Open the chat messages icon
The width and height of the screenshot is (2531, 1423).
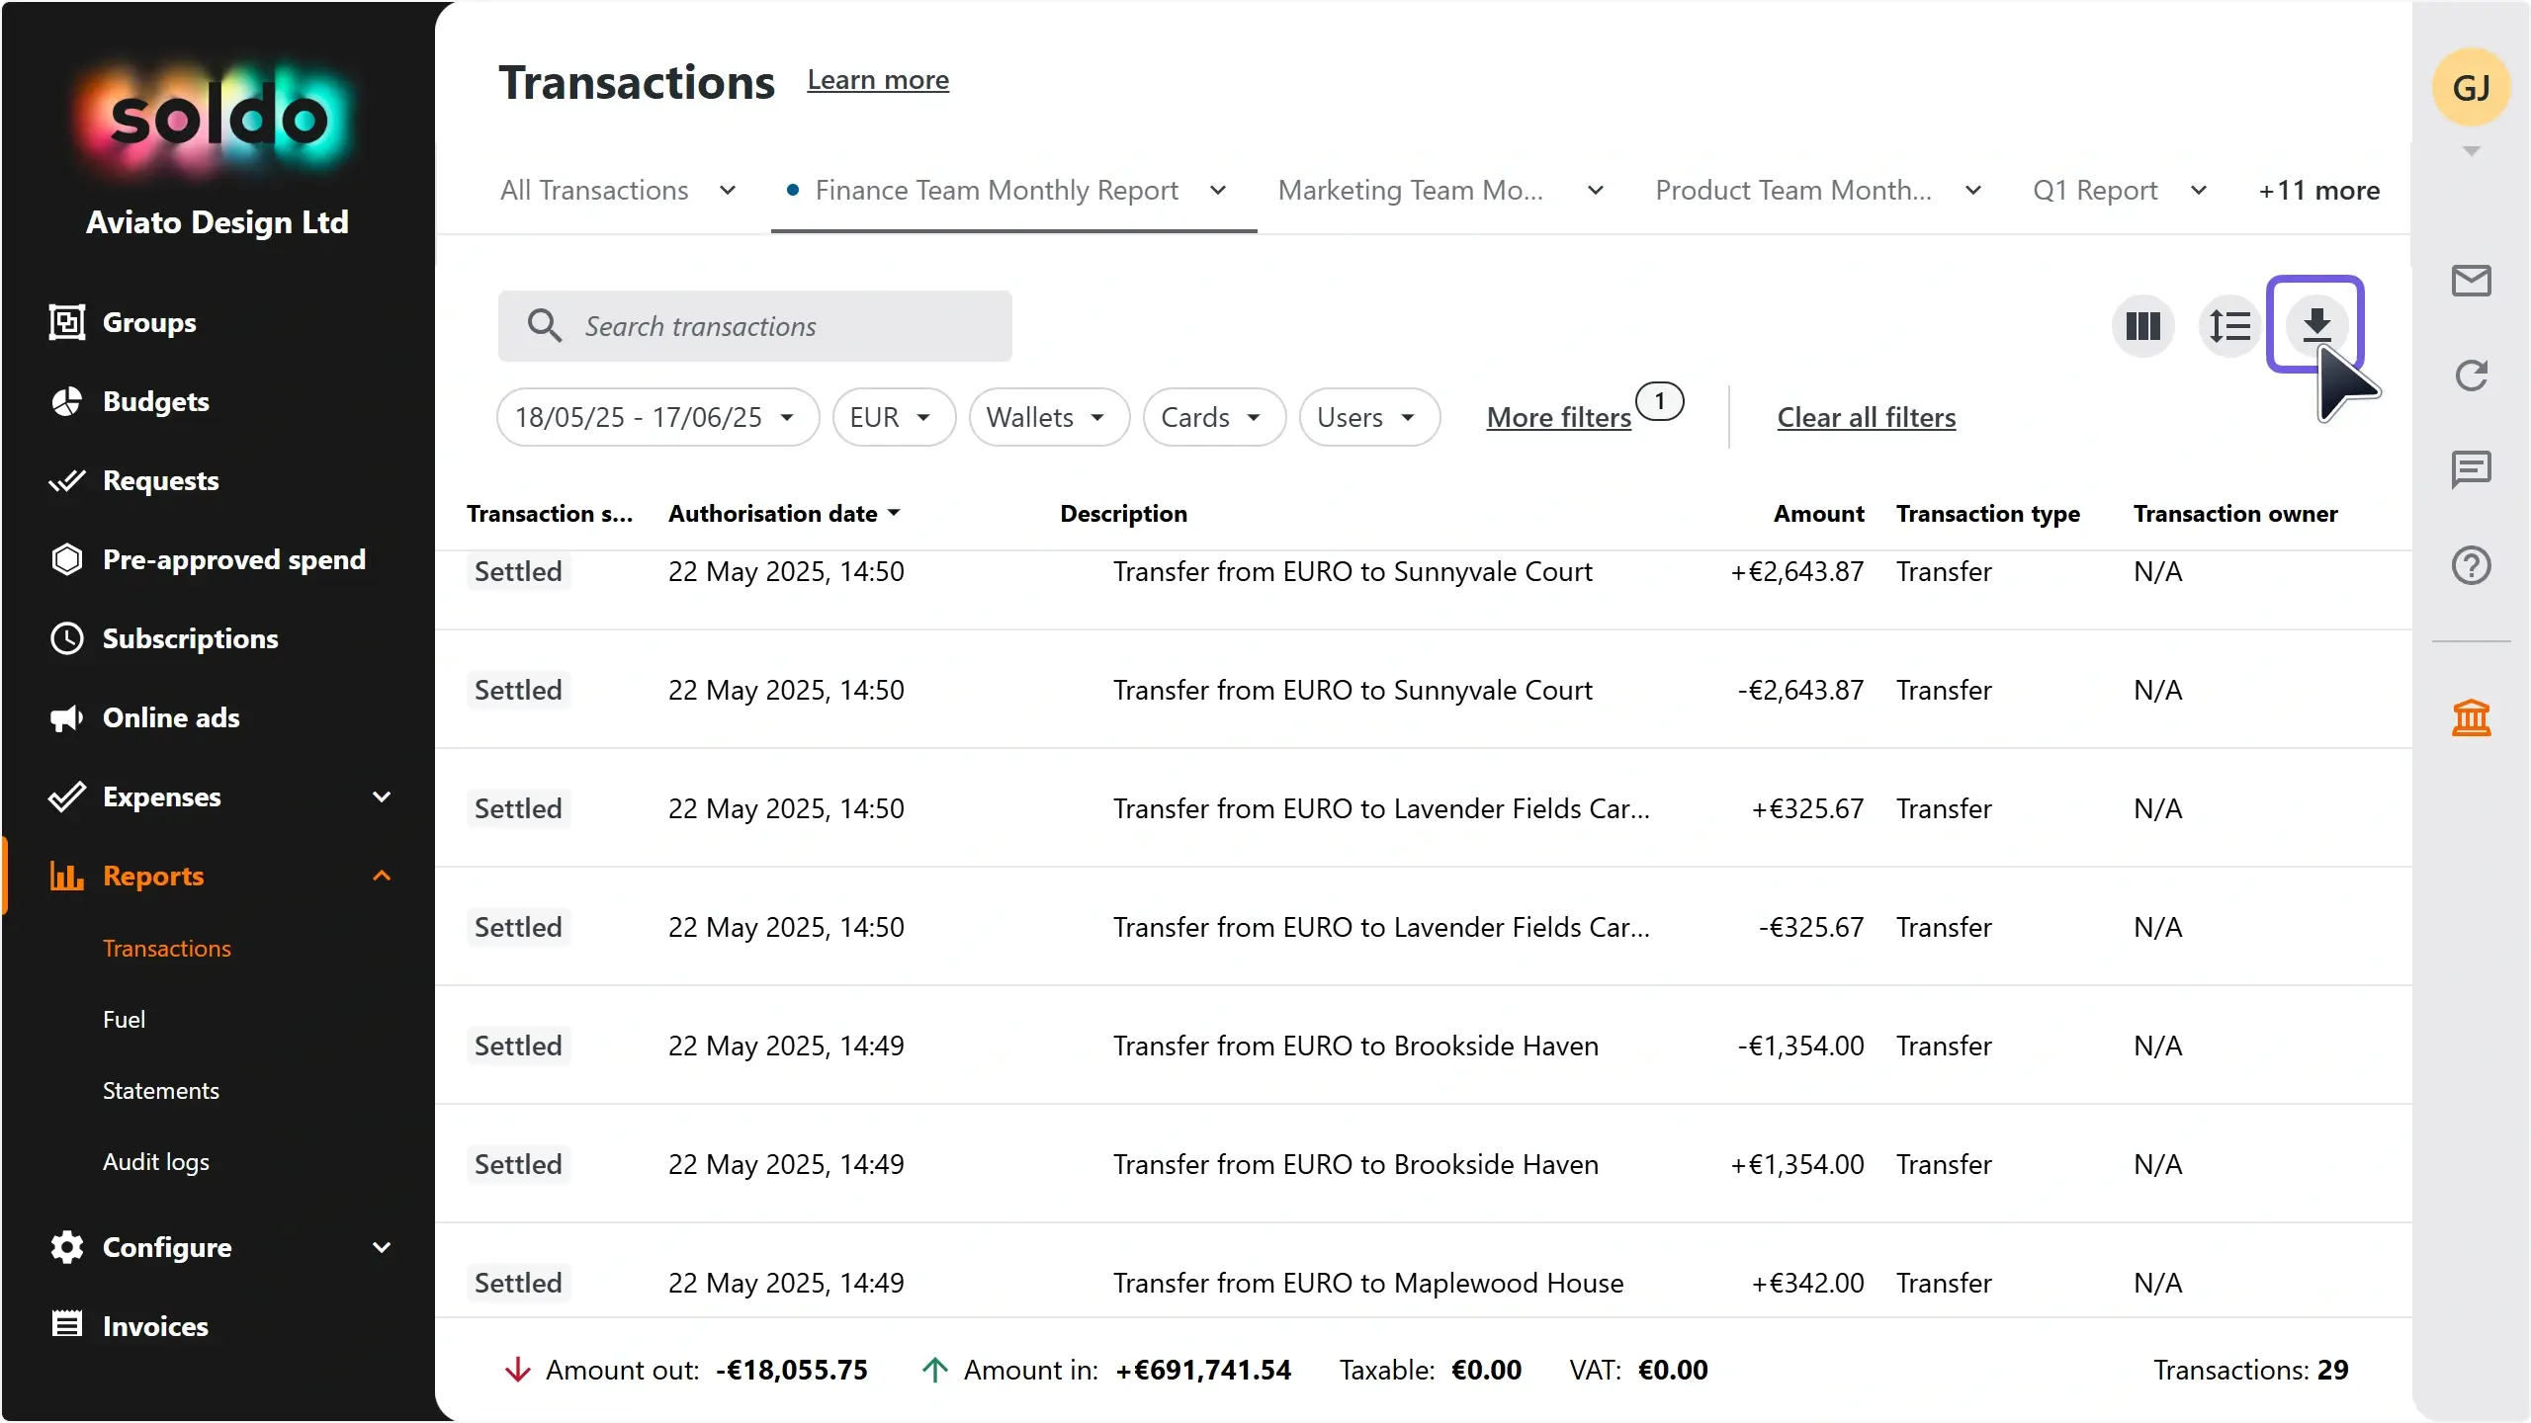2471,469
